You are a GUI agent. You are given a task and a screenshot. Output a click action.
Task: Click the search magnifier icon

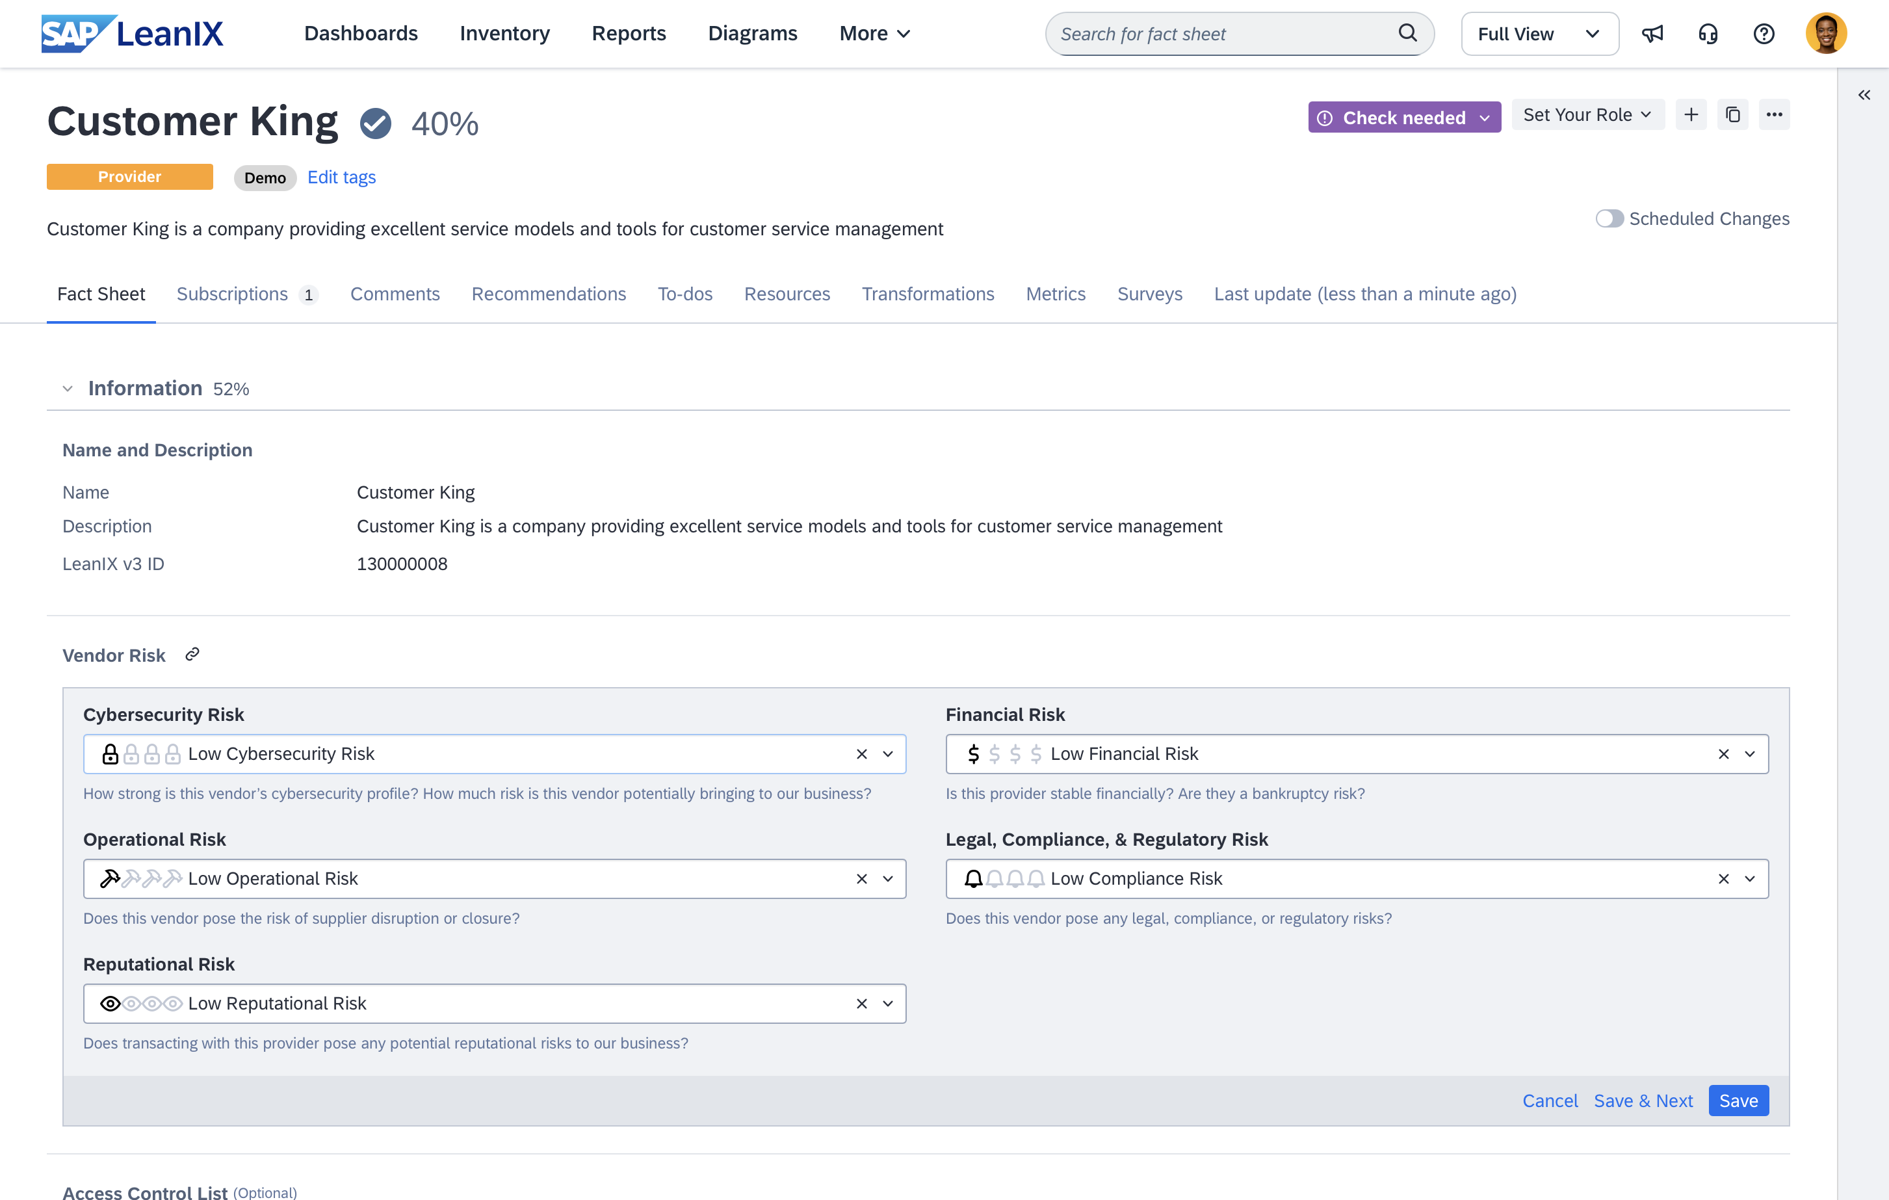(x=1407, y=33)
